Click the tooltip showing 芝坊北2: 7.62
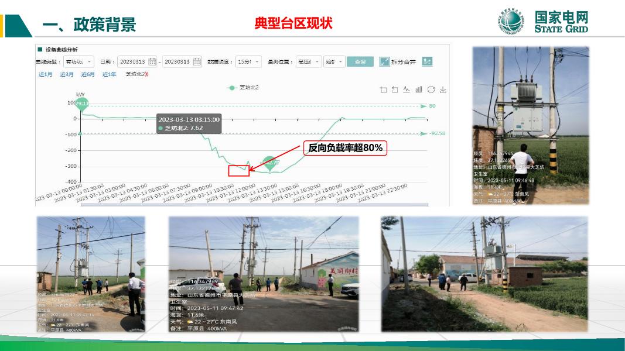 [x=189, y=124]
